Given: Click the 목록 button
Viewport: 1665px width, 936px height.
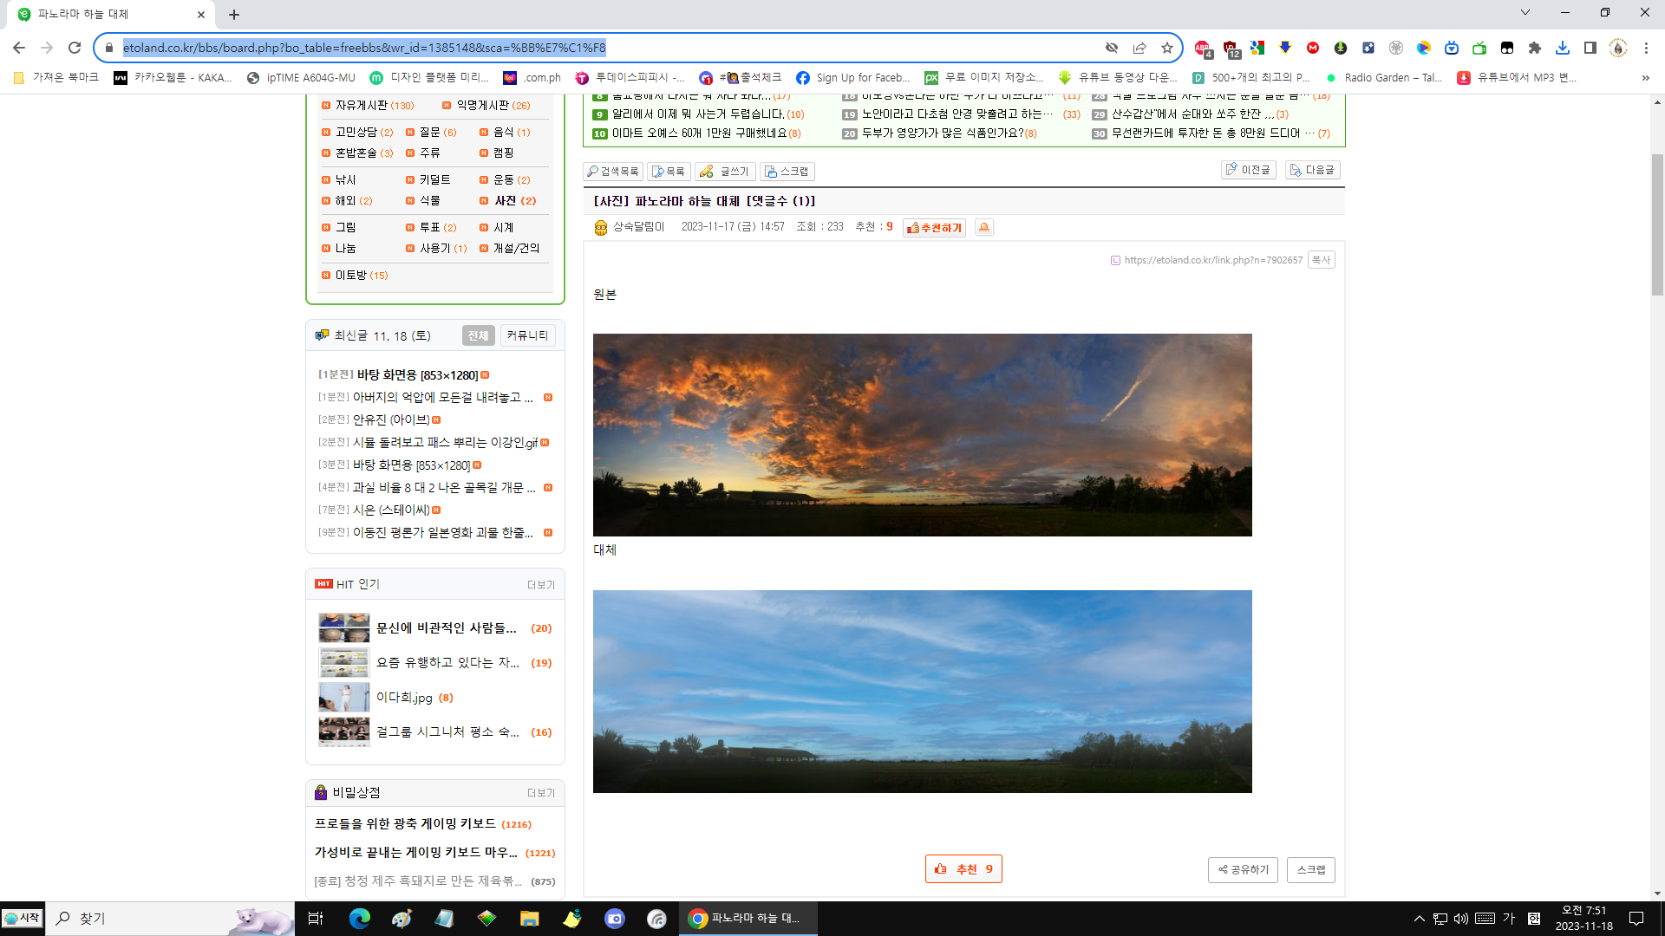Looking at the screenshot, I should tap(669, 172).
